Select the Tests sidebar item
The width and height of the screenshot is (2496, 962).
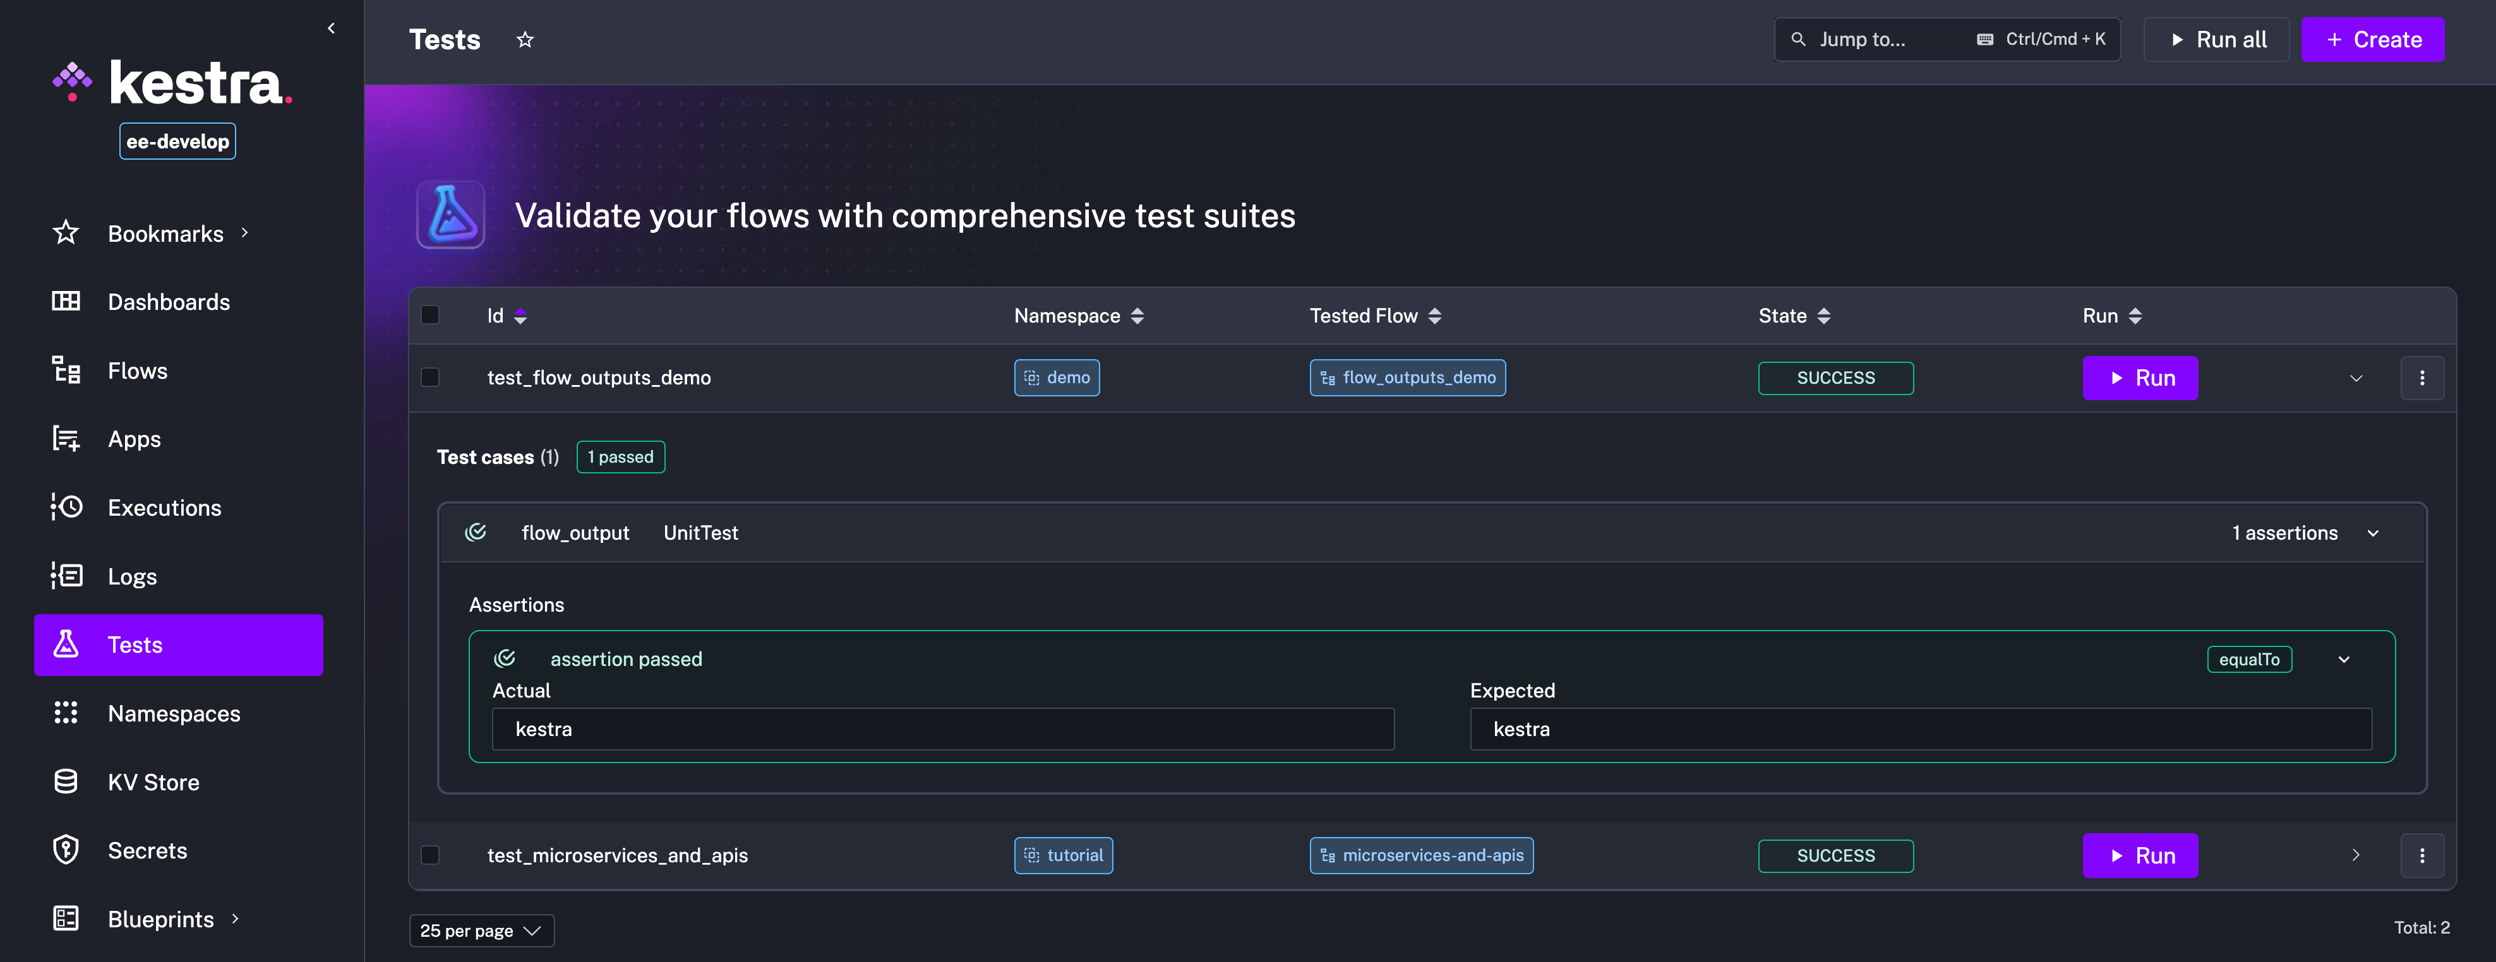(178, 644)
